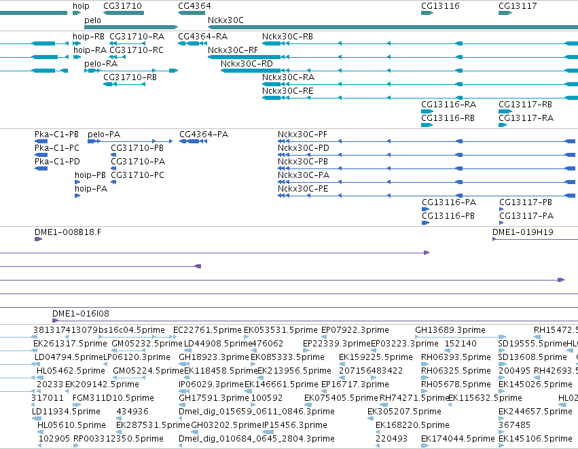Click the CG4364 gene label
Viewport: 578px width, 449px height.
(194, 6)
